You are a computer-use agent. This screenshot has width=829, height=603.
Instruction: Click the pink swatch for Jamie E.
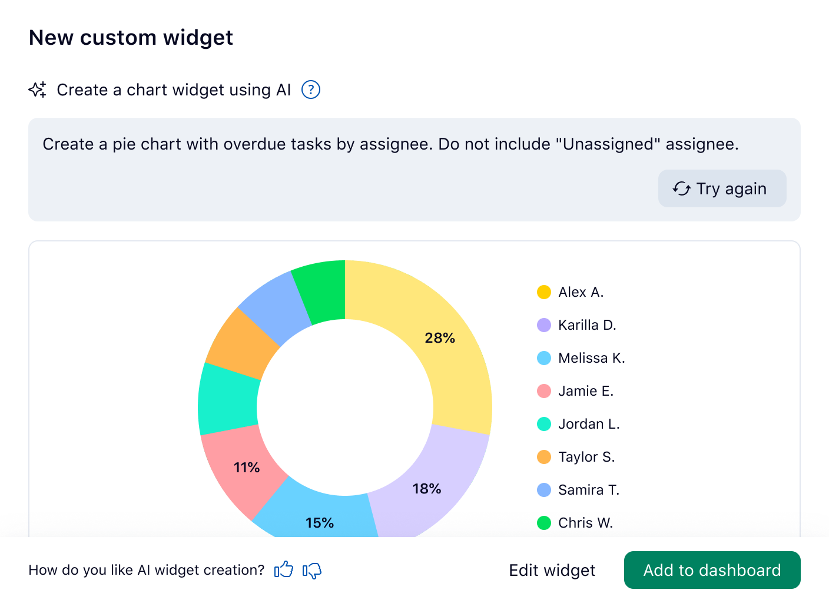(543, 390)
